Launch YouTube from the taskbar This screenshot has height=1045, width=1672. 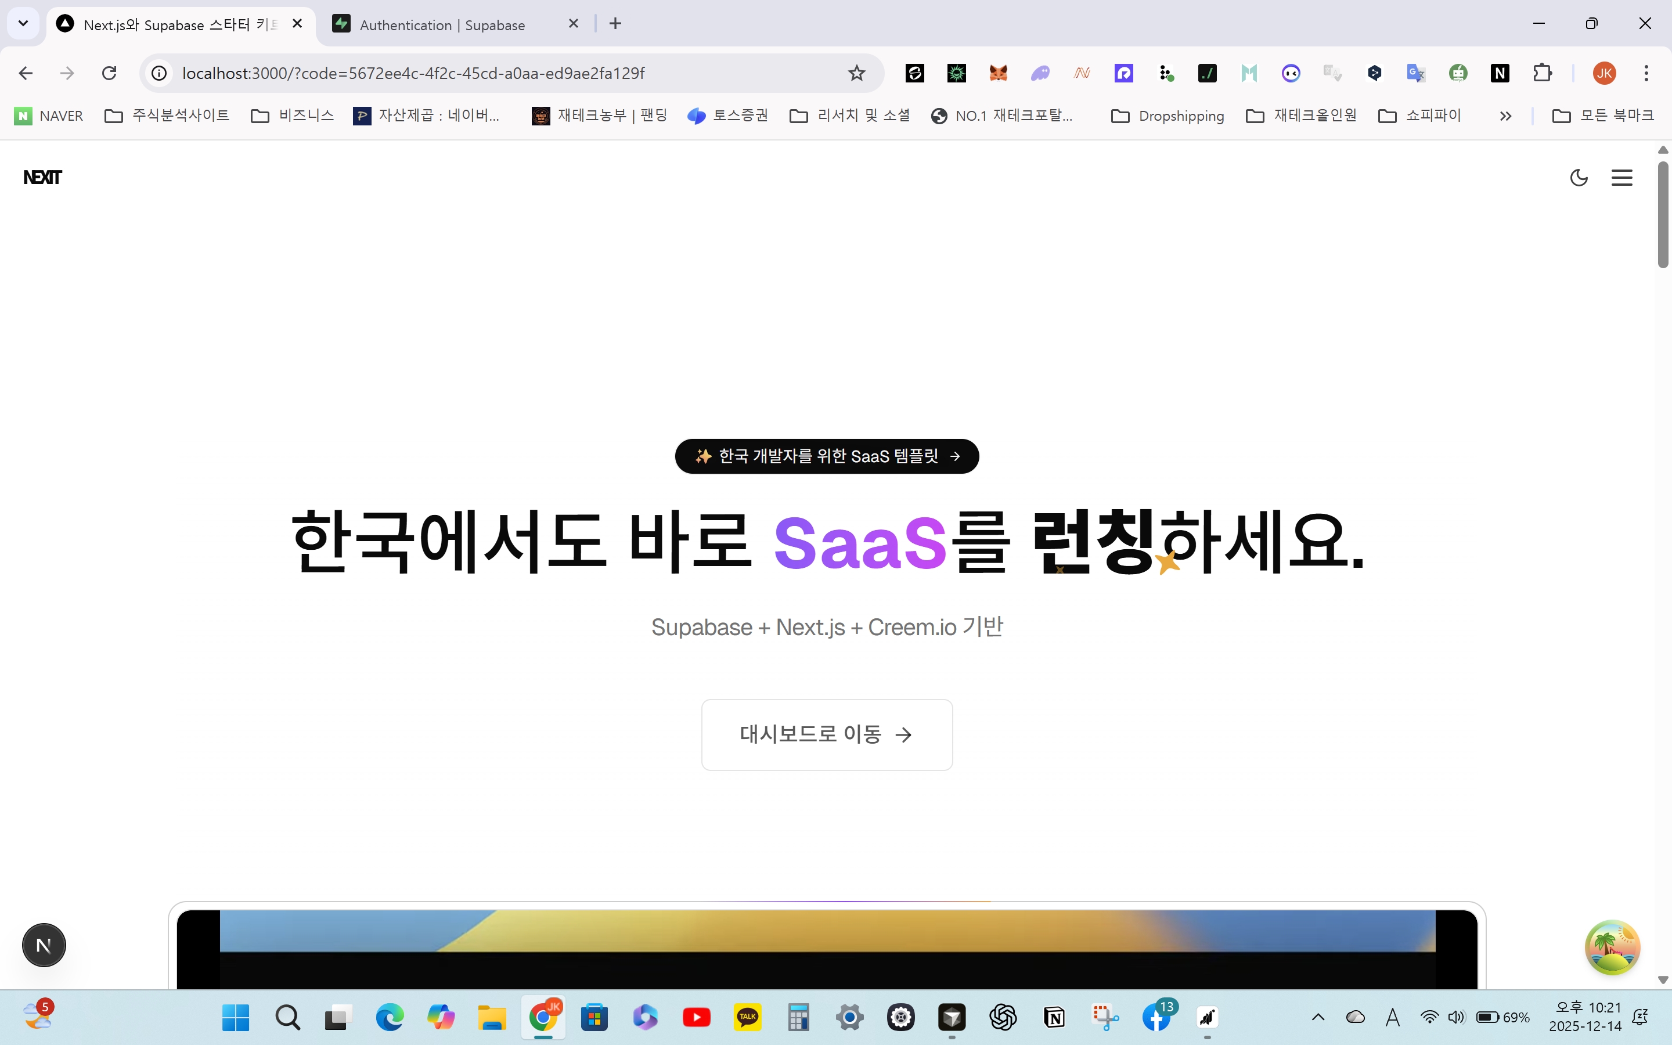(x=696, y=1017)
